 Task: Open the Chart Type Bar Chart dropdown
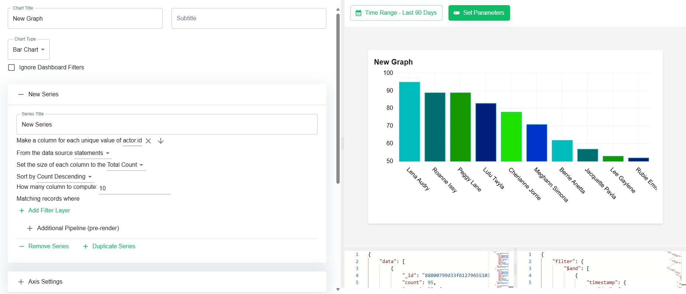pos(29,49)
